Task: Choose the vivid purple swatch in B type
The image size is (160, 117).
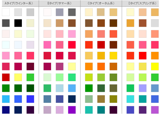Action: [x=72, y=110]
